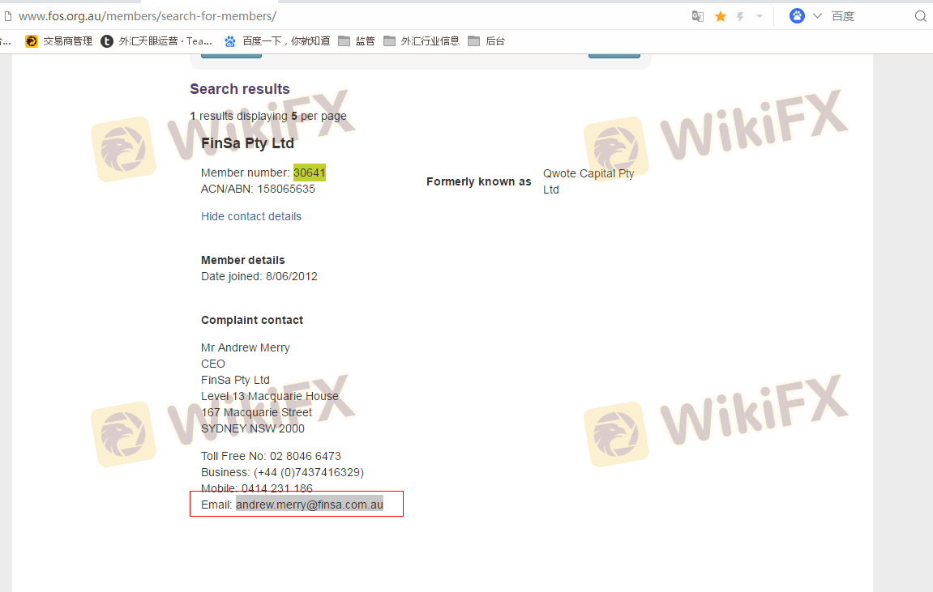Click the FinSa Pty Ltd result heading

[x=247, y=143]
